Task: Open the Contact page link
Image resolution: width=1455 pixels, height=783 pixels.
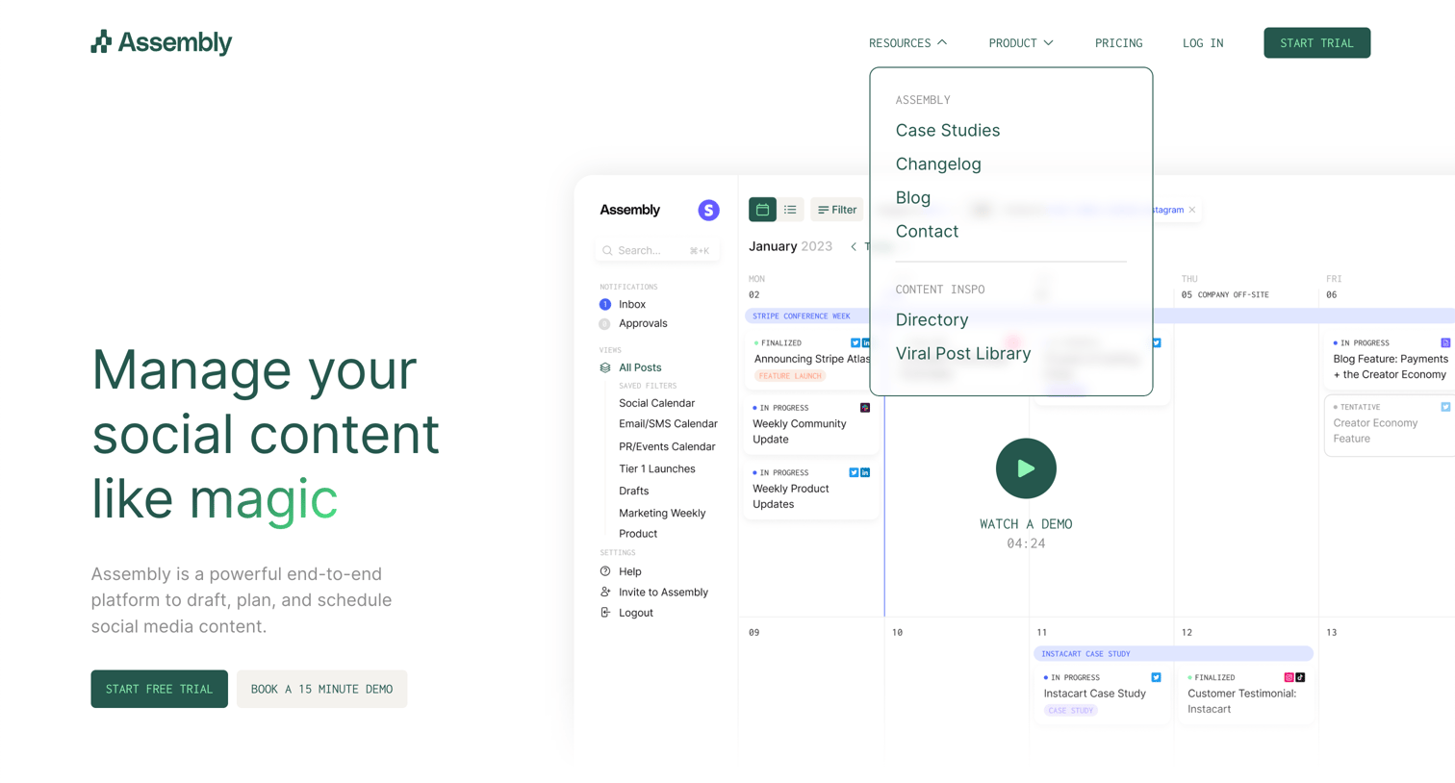Action: [x=927, y=231]
